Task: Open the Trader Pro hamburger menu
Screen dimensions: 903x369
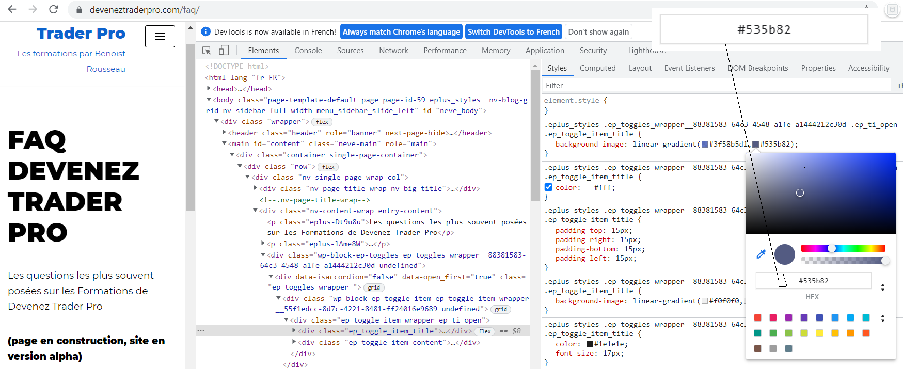Action: click(160, 36)
